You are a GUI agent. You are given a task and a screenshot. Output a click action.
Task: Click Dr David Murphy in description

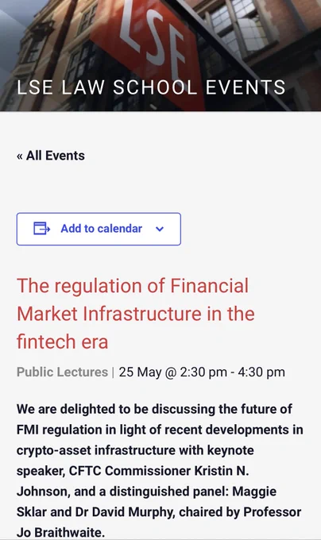(x=124, y=512)
